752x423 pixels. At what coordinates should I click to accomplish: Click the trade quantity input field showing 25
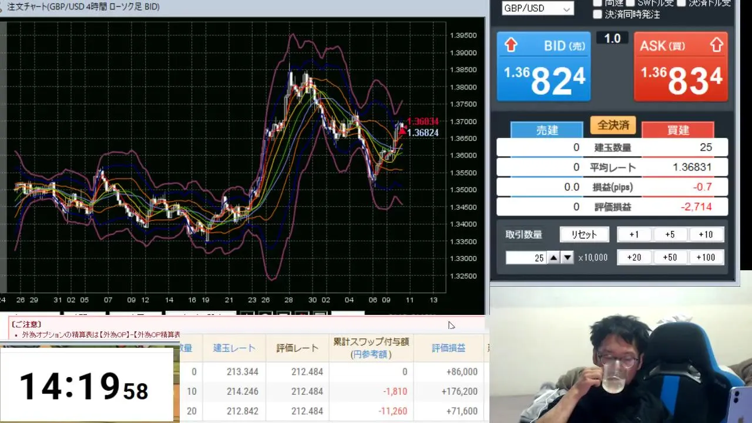tap(526, 257)
